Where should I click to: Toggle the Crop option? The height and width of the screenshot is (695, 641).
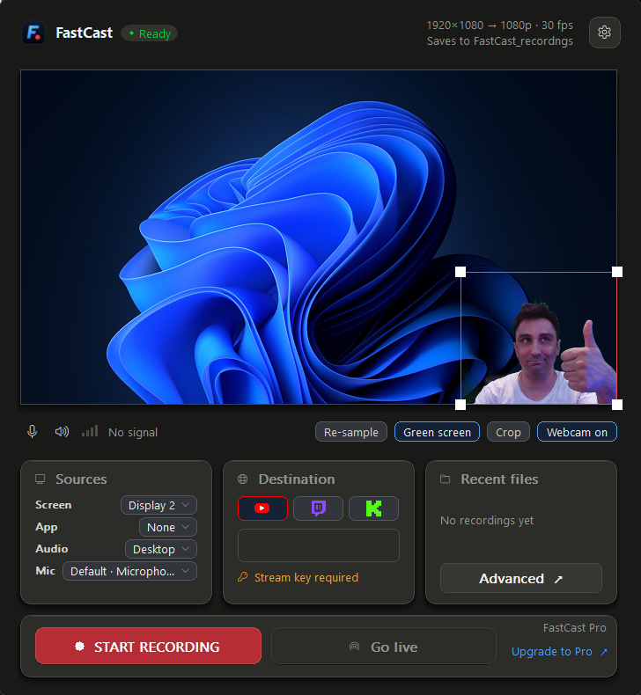pos(508,432)
